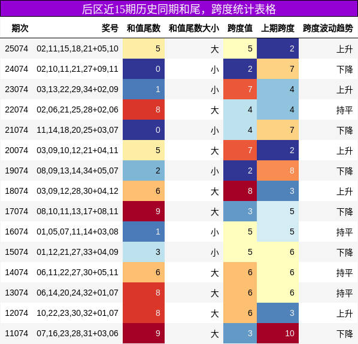
Task: Select period 24074 cell
Action: click(16, 69)
